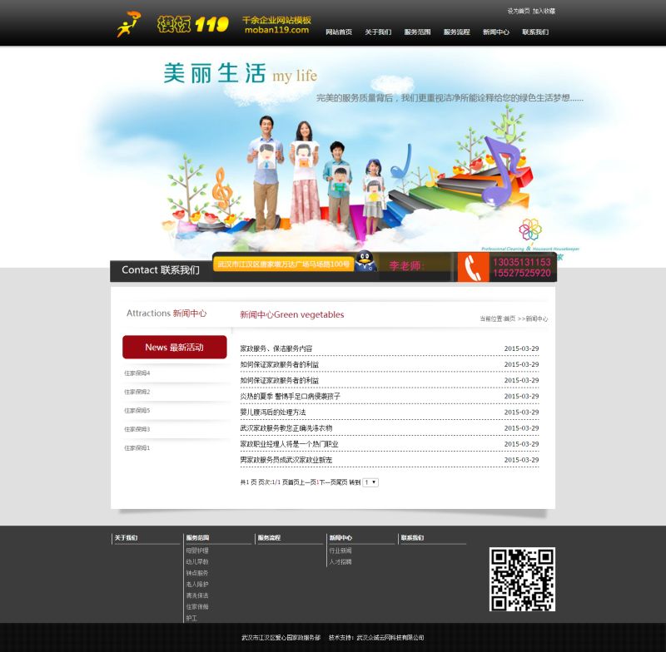
Task: Click footer heading 服务流程
Action: pos(269,538)
